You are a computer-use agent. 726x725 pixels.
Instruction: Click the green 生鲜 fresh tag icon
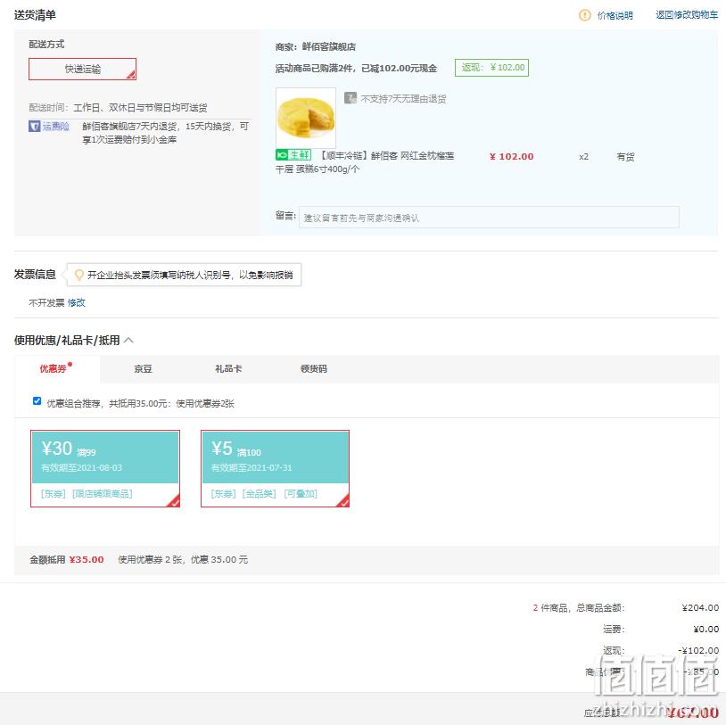pos(293,155)
